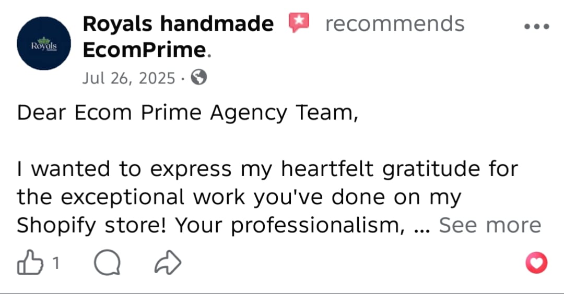This screenshot has height=294, width=564.
Task: Click the word "recommends" in the header
Action: [394, 23]
